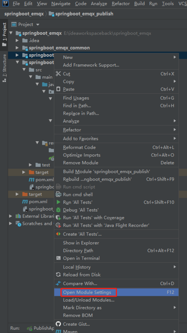Viewport: 187px width, 333px height.
Task: Click the Cut scissors icon
Action: click(x=58, y=74)
